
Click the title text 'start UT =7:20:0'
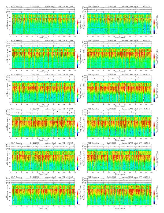(65, 41)
